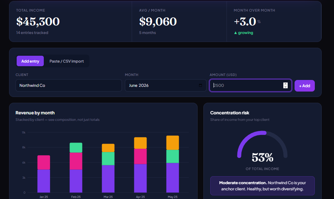The width and height of the screenshot is (334, 199).
Task: Click the pink segment of Jan 25 bar
Action: point(44,162)
